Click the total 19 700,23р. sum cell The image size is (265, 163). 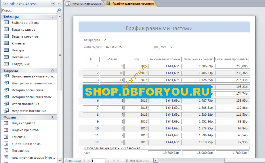pyautogui.click(x=165, y=153)
